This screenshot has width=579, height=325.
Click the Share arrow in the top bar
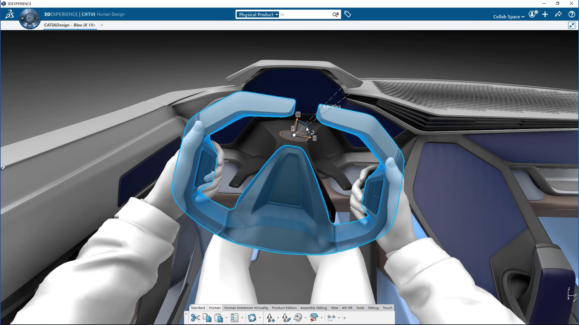coord(558,14)
